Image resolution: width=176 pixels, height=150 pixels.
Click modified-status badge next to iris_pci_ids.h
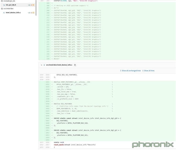33,5
